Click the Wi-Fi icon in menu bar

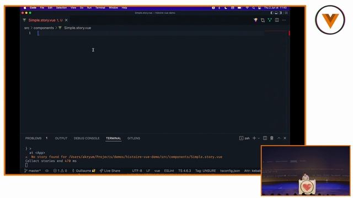[x=247, y=8]
